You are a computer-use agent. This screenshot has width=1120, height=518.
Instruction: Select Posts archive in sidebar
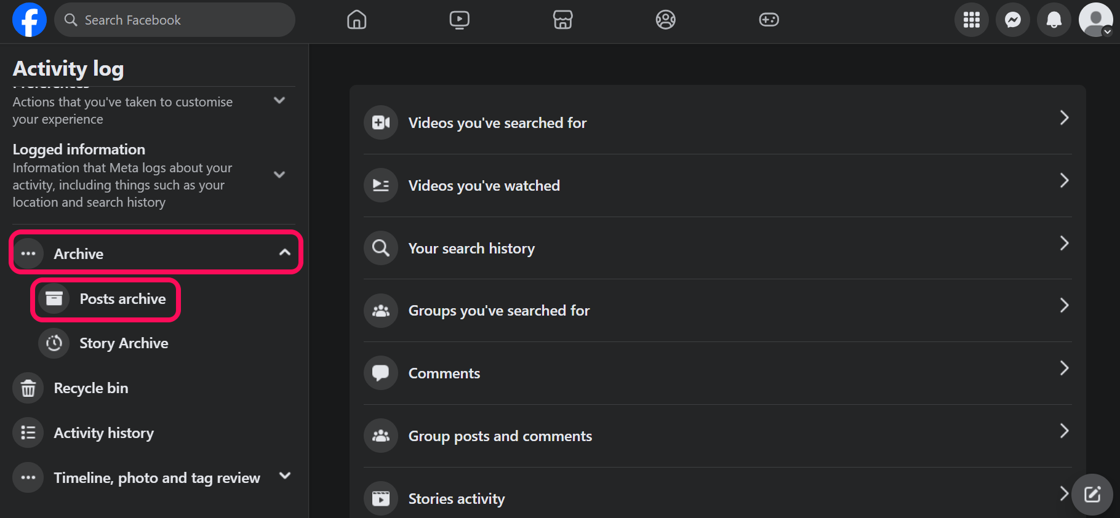(122, 299)
